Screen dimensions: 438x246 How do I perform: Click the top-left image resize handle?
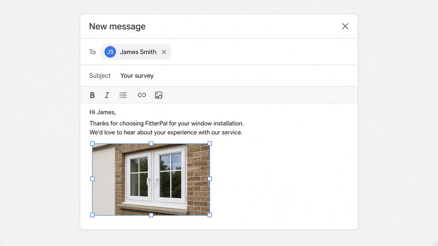tap(92, 143)
